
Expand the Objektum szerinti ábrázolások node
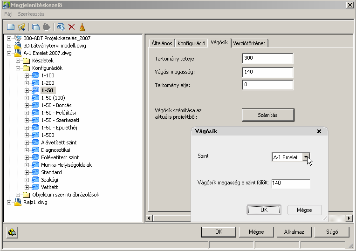click(18, 195)
